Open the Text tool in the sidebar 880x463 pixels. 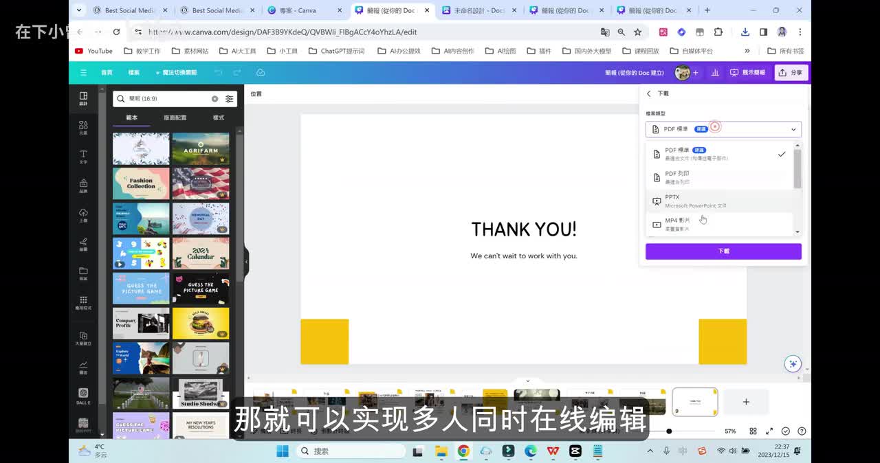pyautogui.click(x=83, y=157)
